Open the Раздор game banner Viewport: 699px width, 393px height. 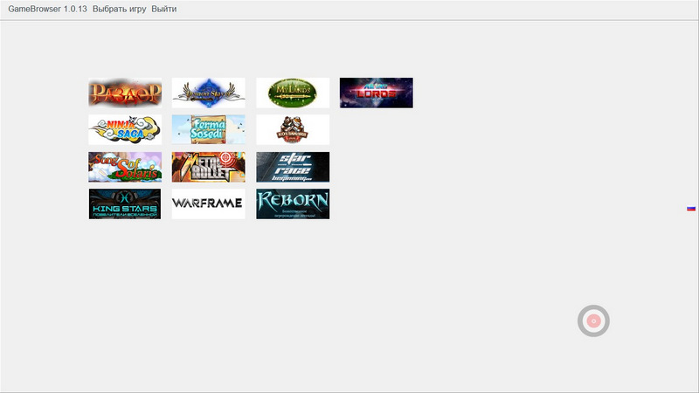[x=125, y=93]
